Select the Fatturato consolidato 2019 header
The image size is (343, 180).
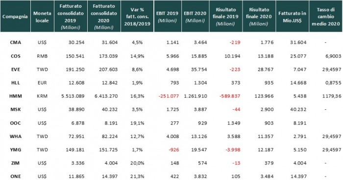click(x=71, y=16)
